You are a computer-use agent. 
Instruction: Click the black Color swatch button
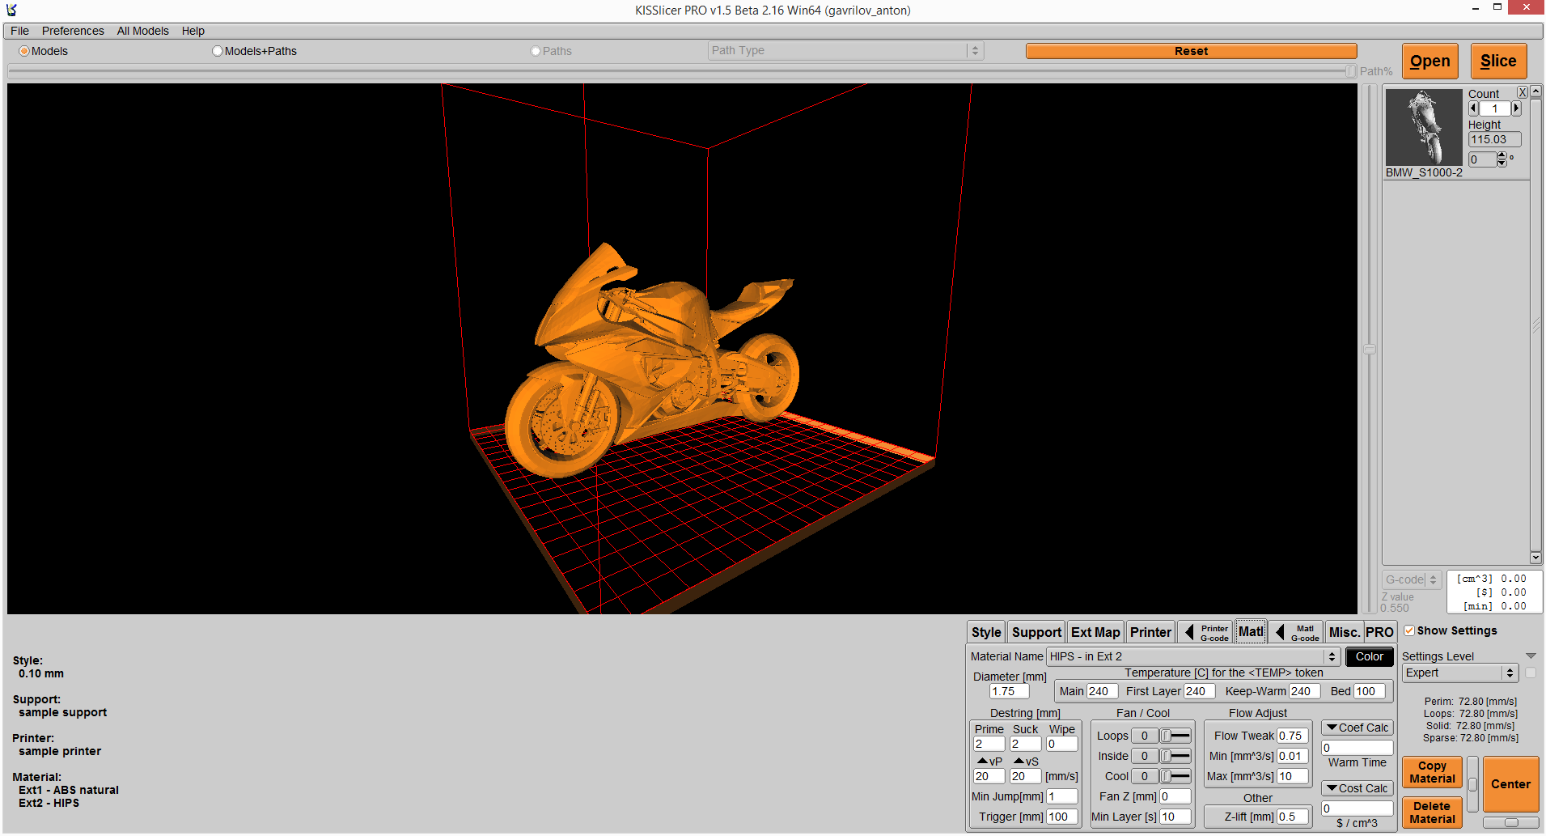(1369, 656)
